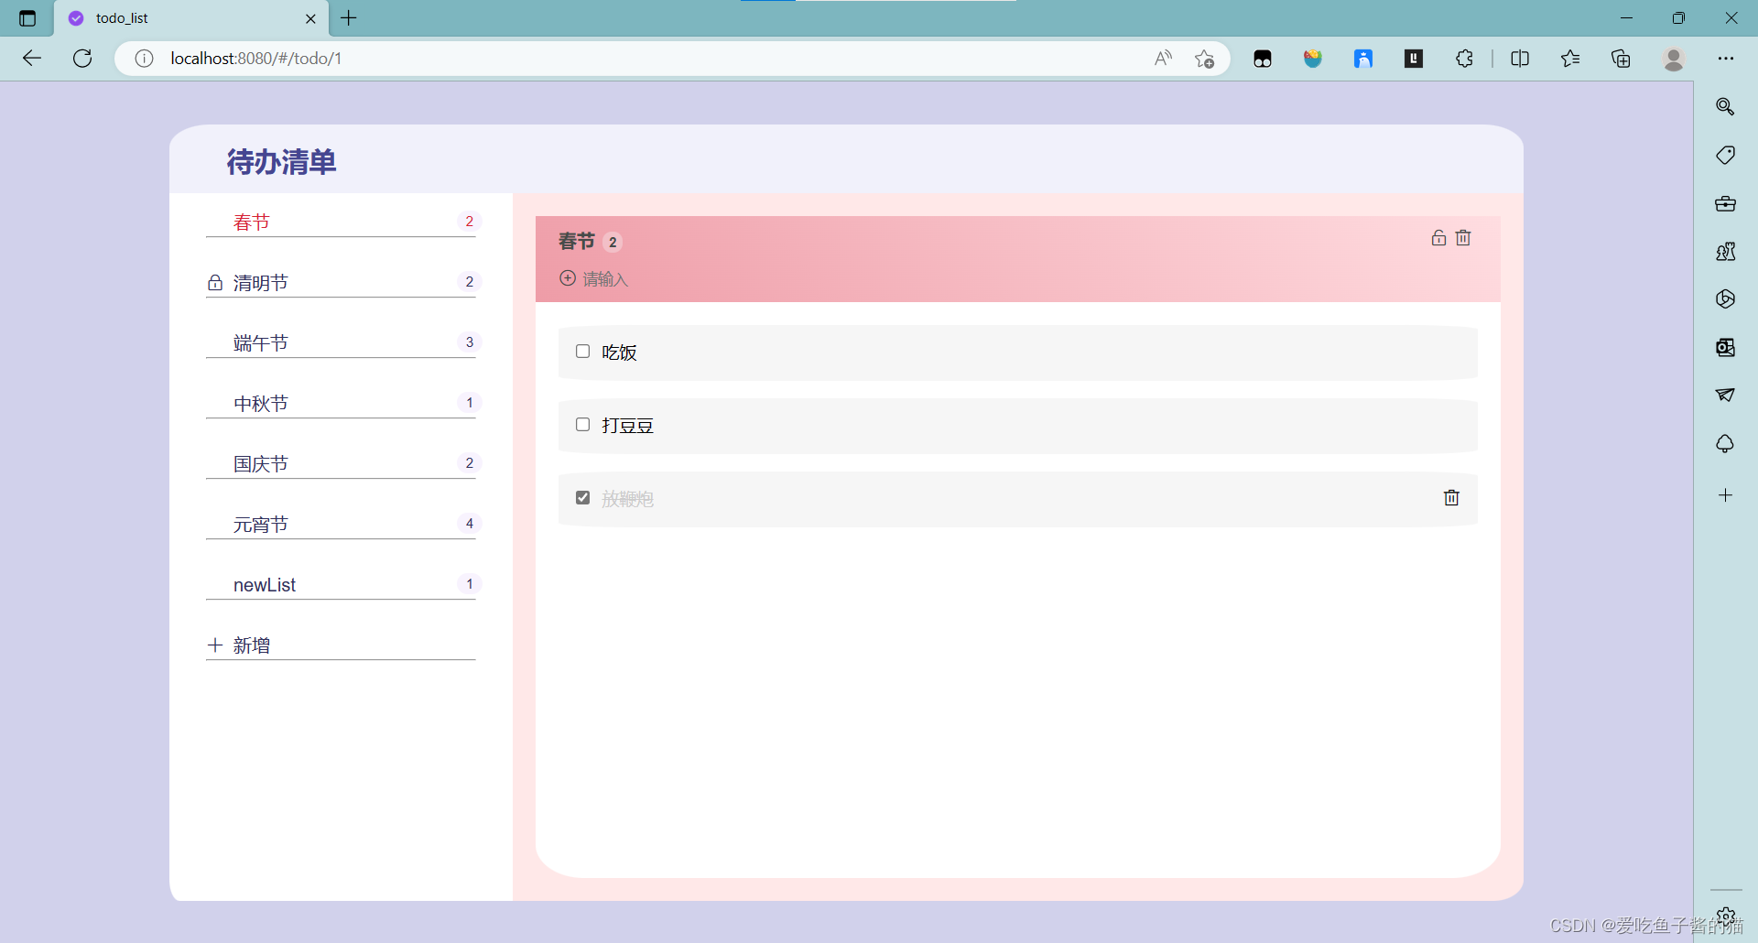Screen dimensions: 1758x943
Task: Close the todo_list browser tab
Action: (310, 18)
